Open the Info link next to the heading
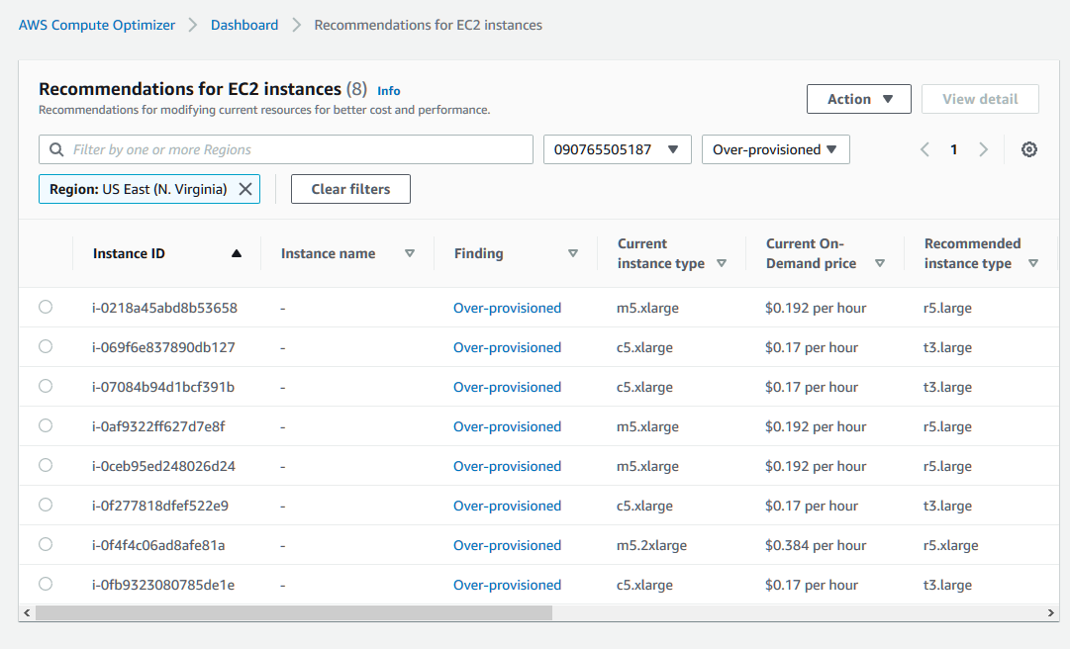The image size is (1070, 649). [388, 90]
